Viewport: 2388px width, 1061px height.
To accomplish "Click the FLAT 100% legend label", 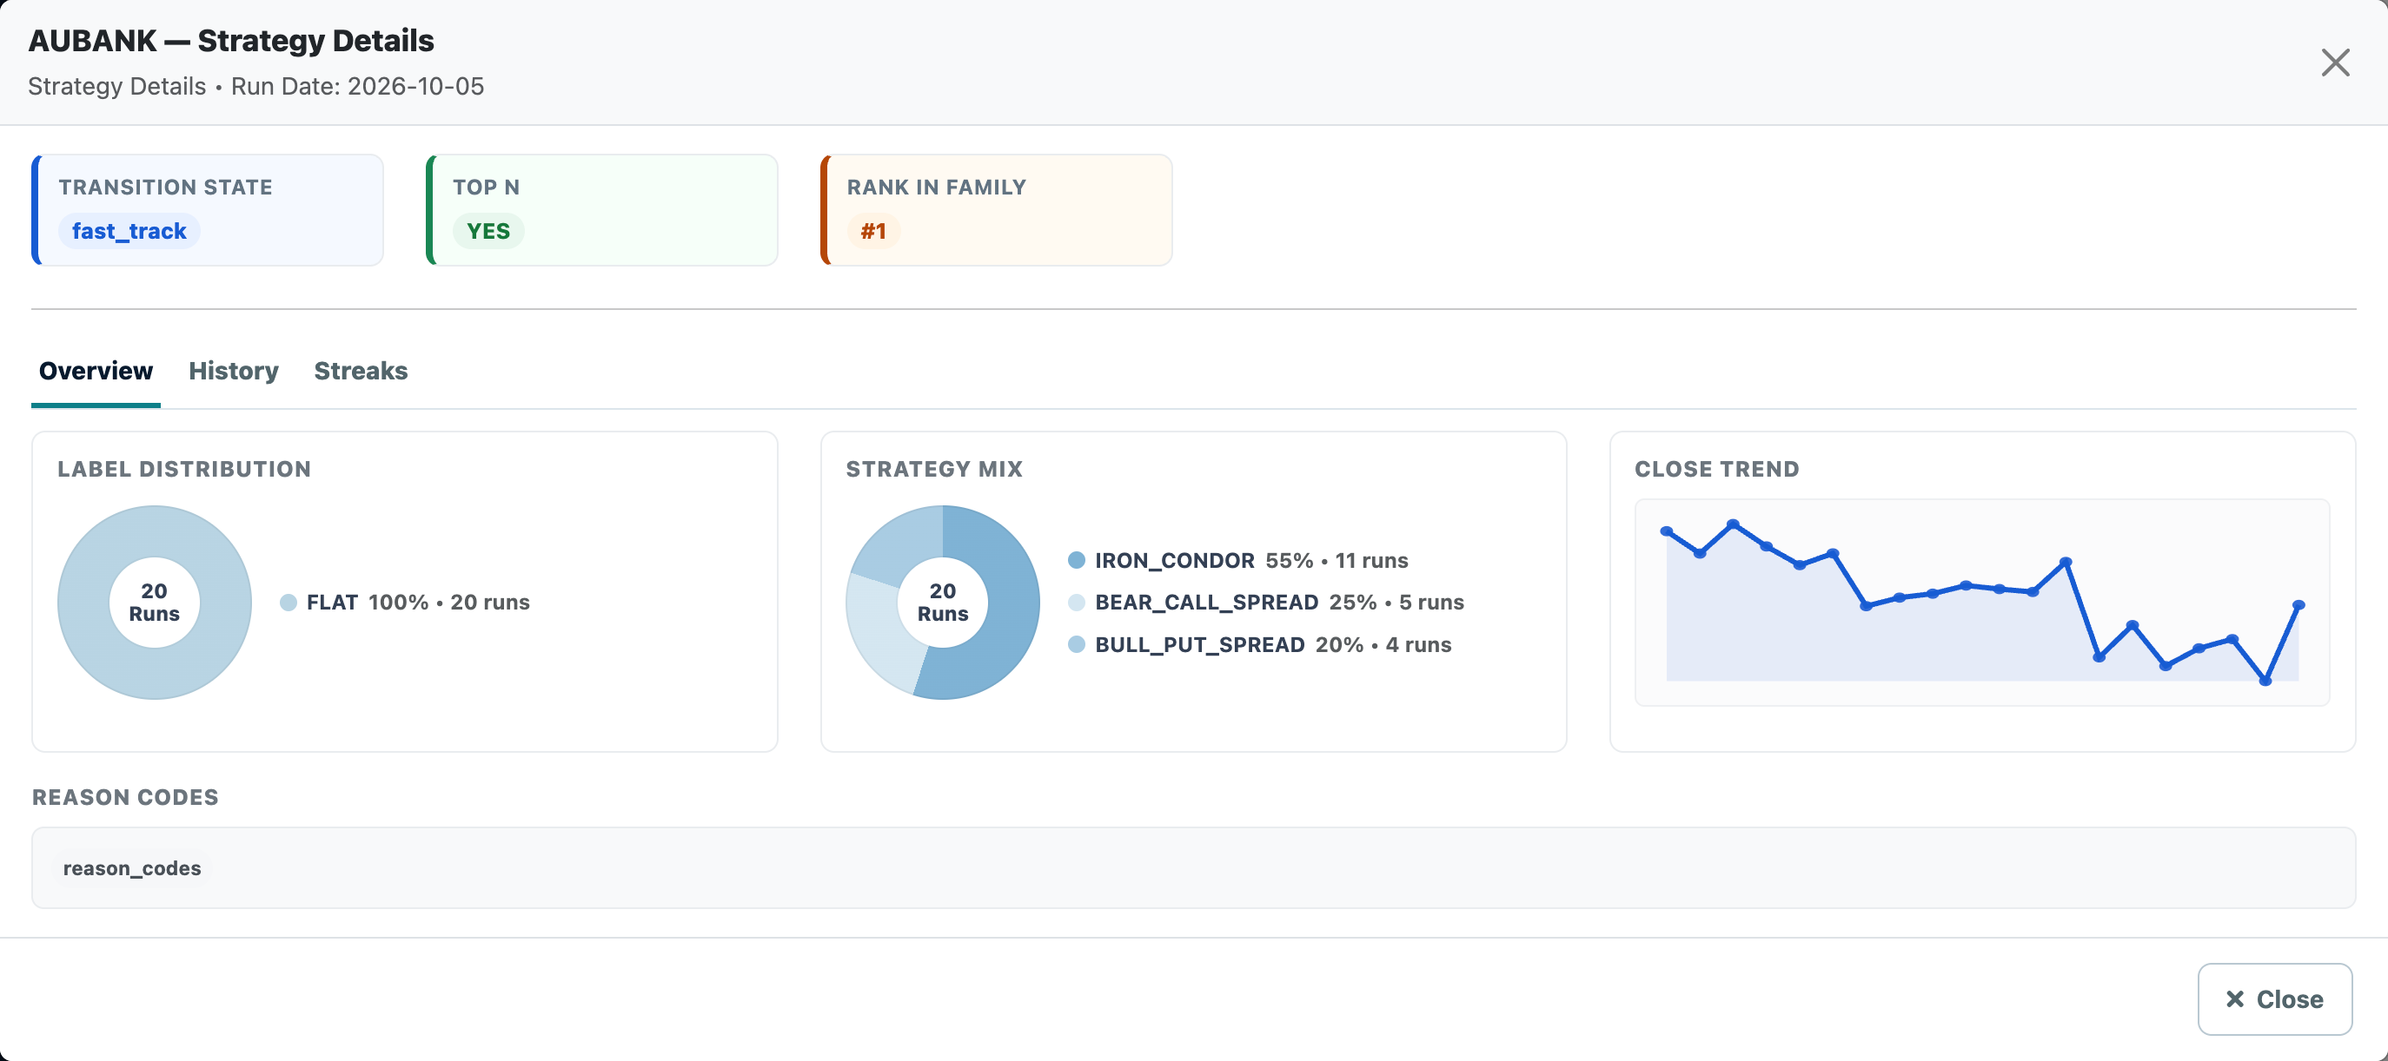I will coord(418,602).
